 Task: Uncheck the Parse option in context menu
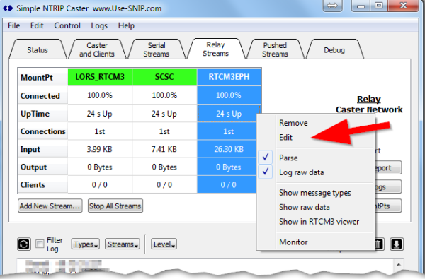(x=288, y=158)
